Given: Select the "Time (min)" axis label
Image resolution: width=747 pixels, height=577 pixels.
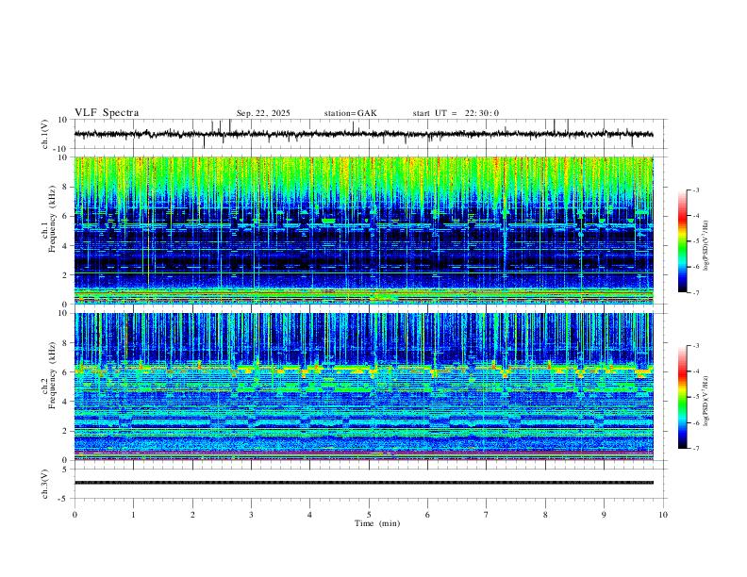Looking at the screenshot, I should 377,523.
